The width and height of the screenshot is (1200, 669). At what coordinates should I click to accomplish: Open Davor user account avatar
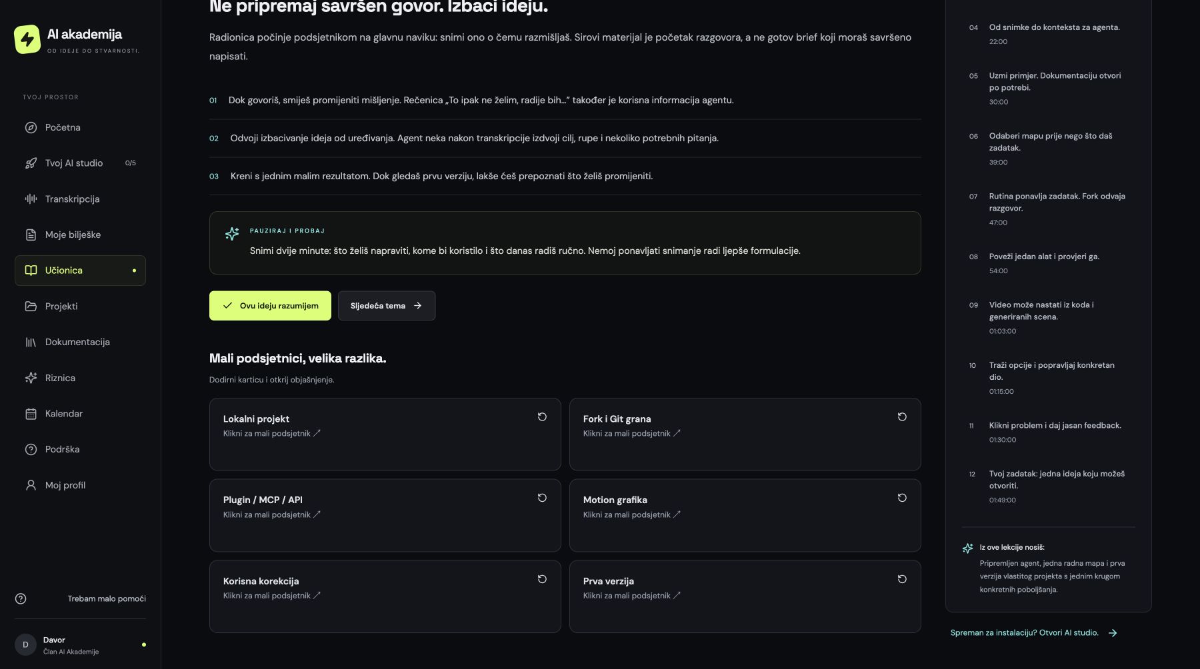(25, 645)
